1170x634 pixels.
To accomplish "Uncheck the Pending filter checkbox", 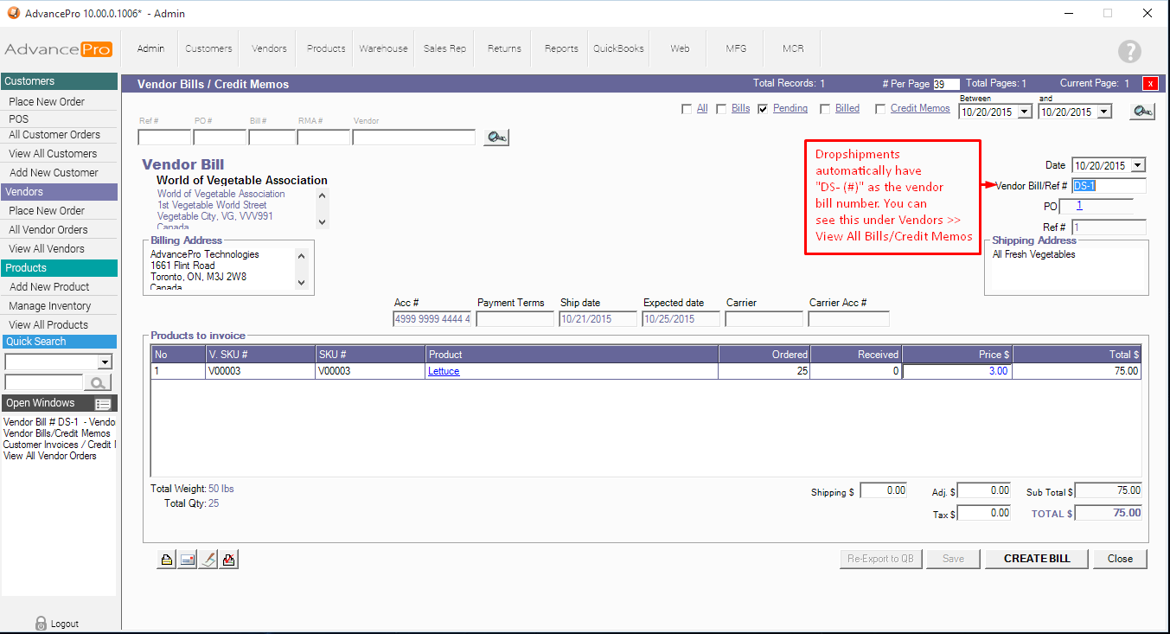I will (x=763, y=109).
